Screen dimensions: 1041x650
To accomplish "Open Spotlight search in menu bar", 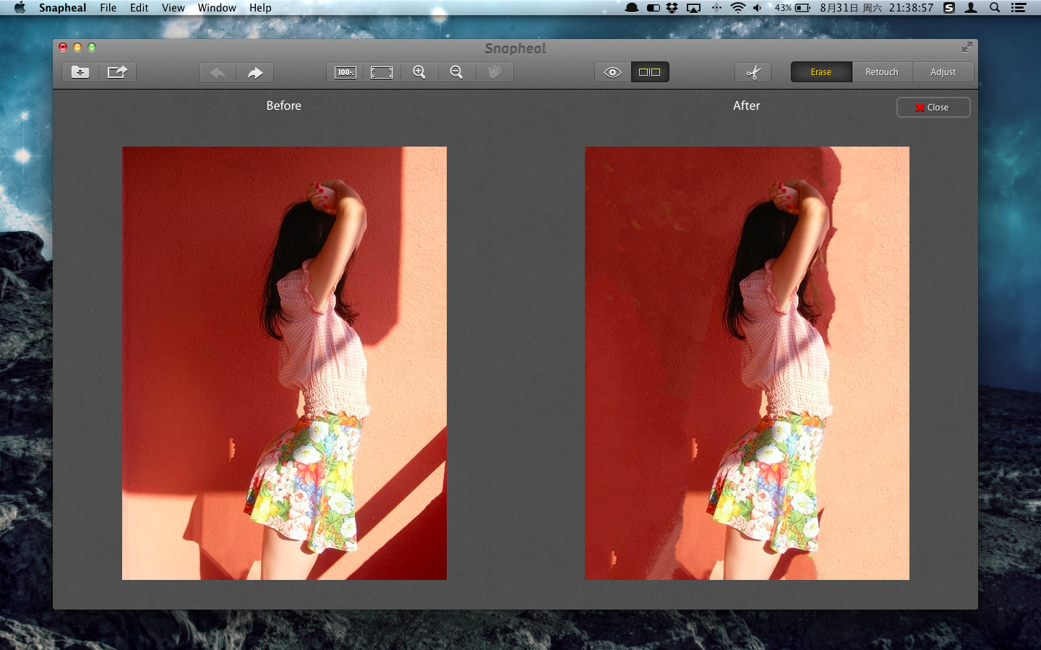I will point(995,8).
